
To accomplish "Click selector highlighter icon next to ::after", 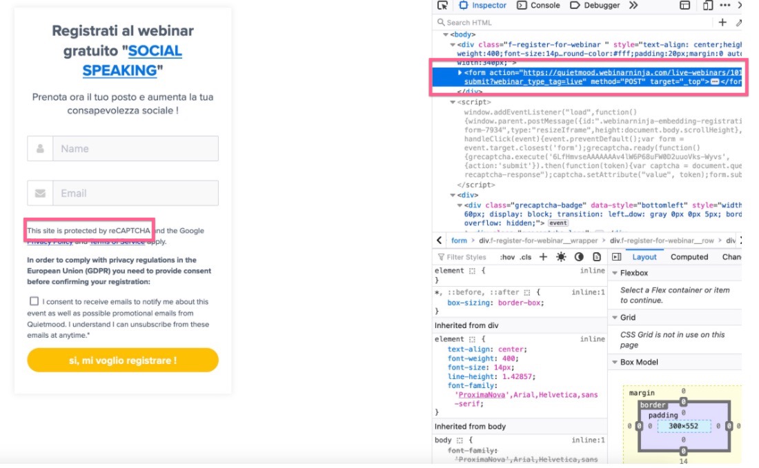I will [x=527, y=292].
